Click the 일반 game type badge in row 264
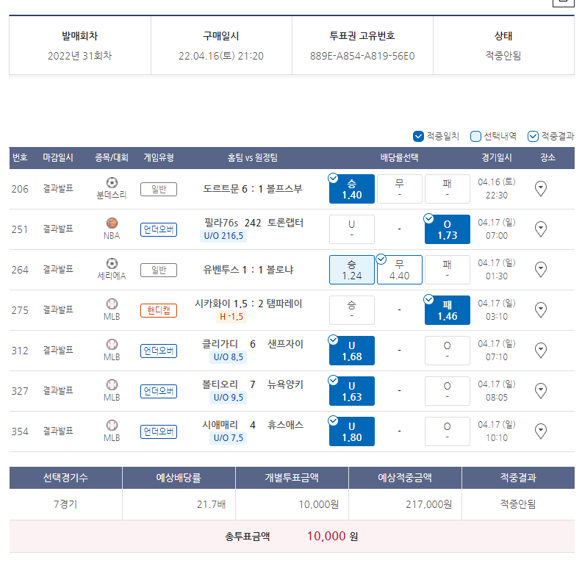This screenshot has height=566, width=582. 159,271
